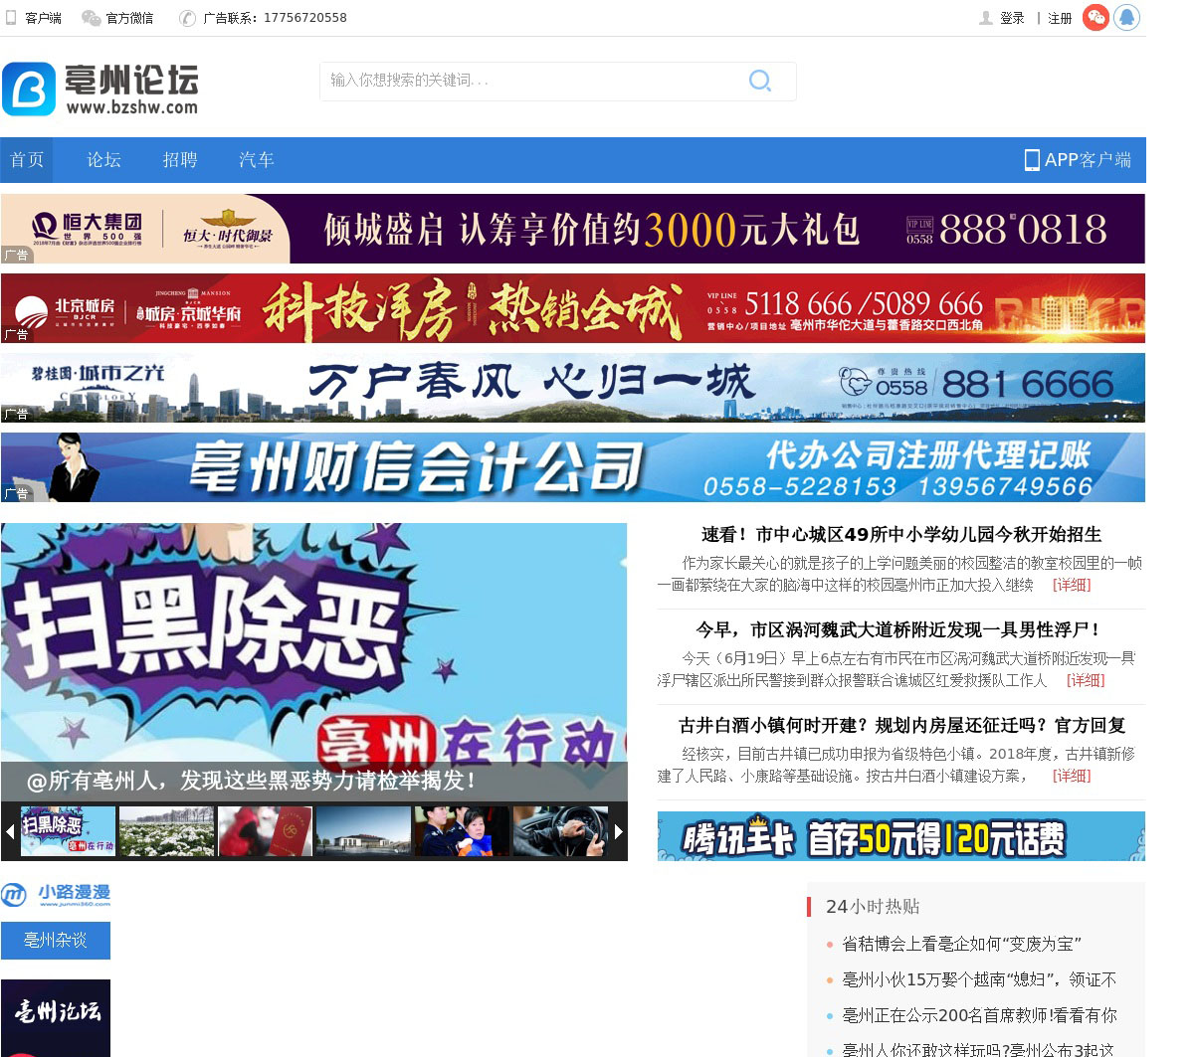
Task: Click the 24小时热贴 section heading
Action: coord(873,907)
